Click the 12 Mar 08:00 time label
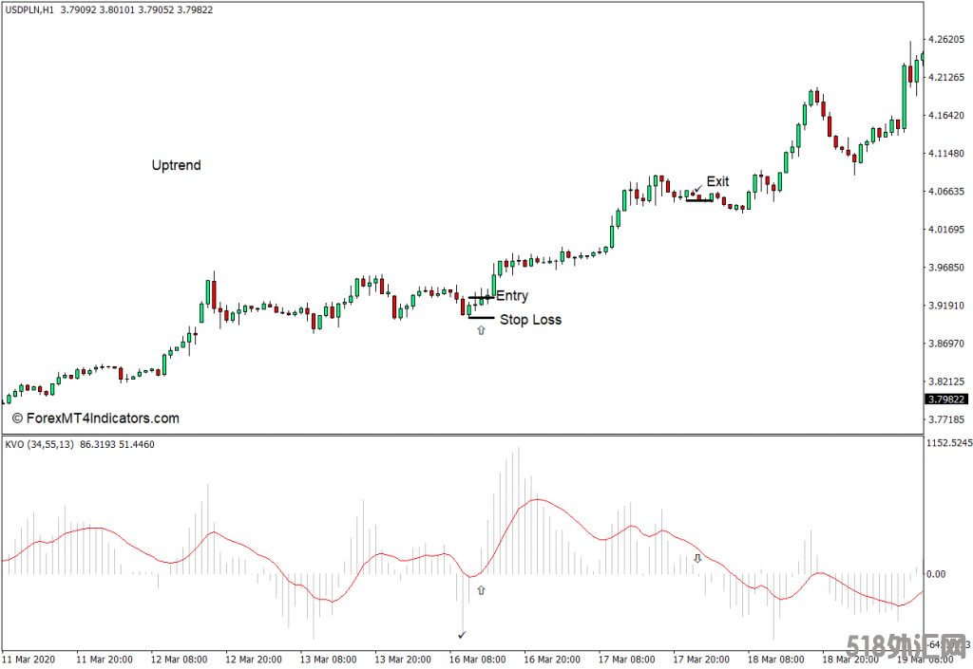Image resolution: width=973 pixels, height=669 pixels. click(x=179, y=660)
